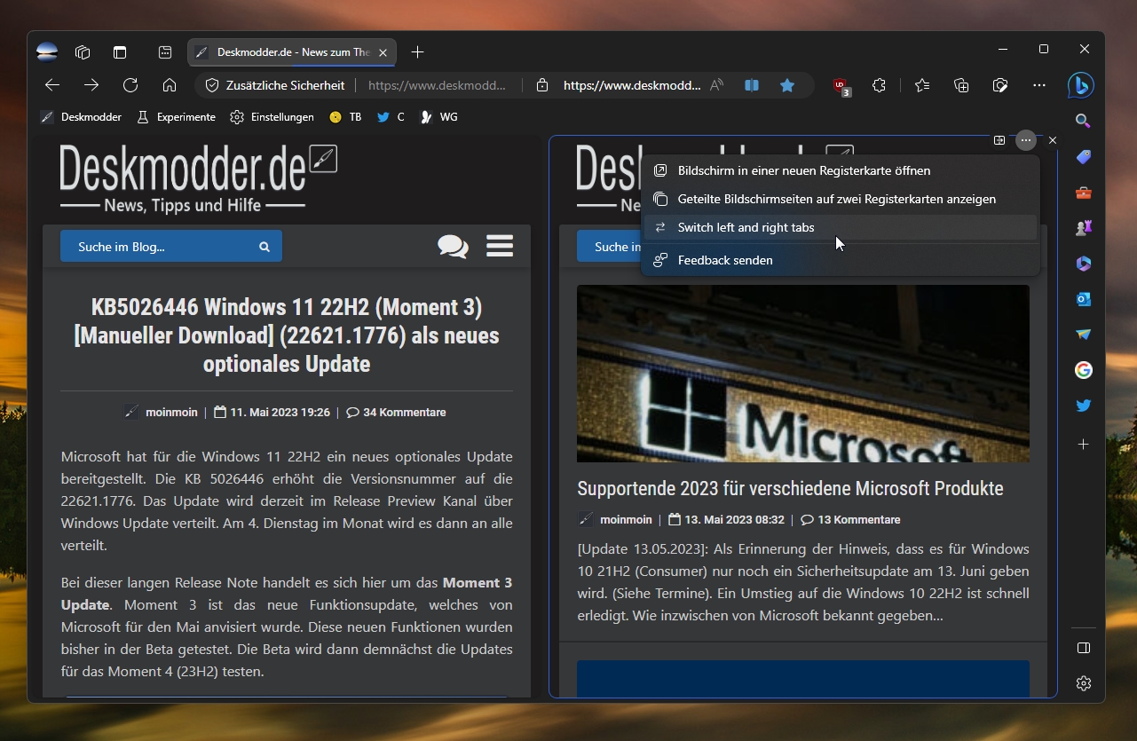Open sidebar Twitter icon

coord(1083,406)
